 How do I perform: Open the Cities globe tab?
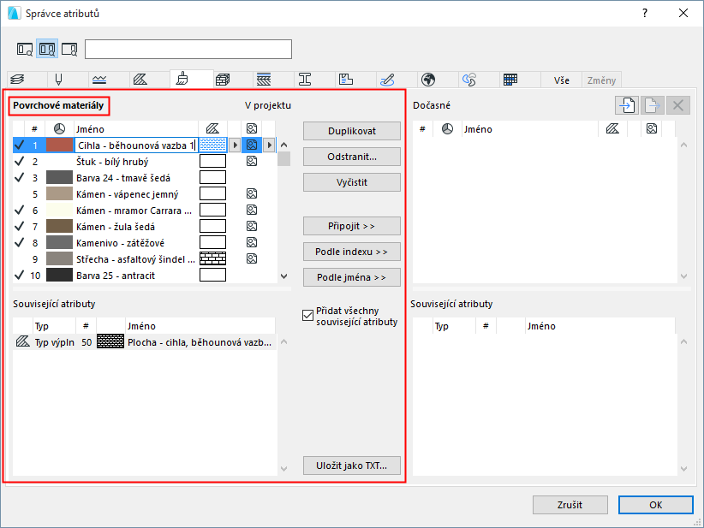428,80
